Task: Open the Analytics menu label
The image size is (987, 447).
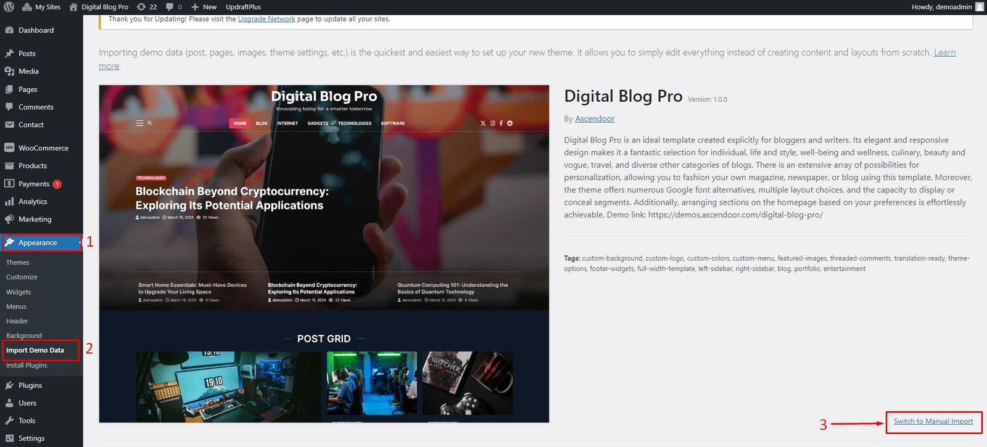Action: (33, 202)
